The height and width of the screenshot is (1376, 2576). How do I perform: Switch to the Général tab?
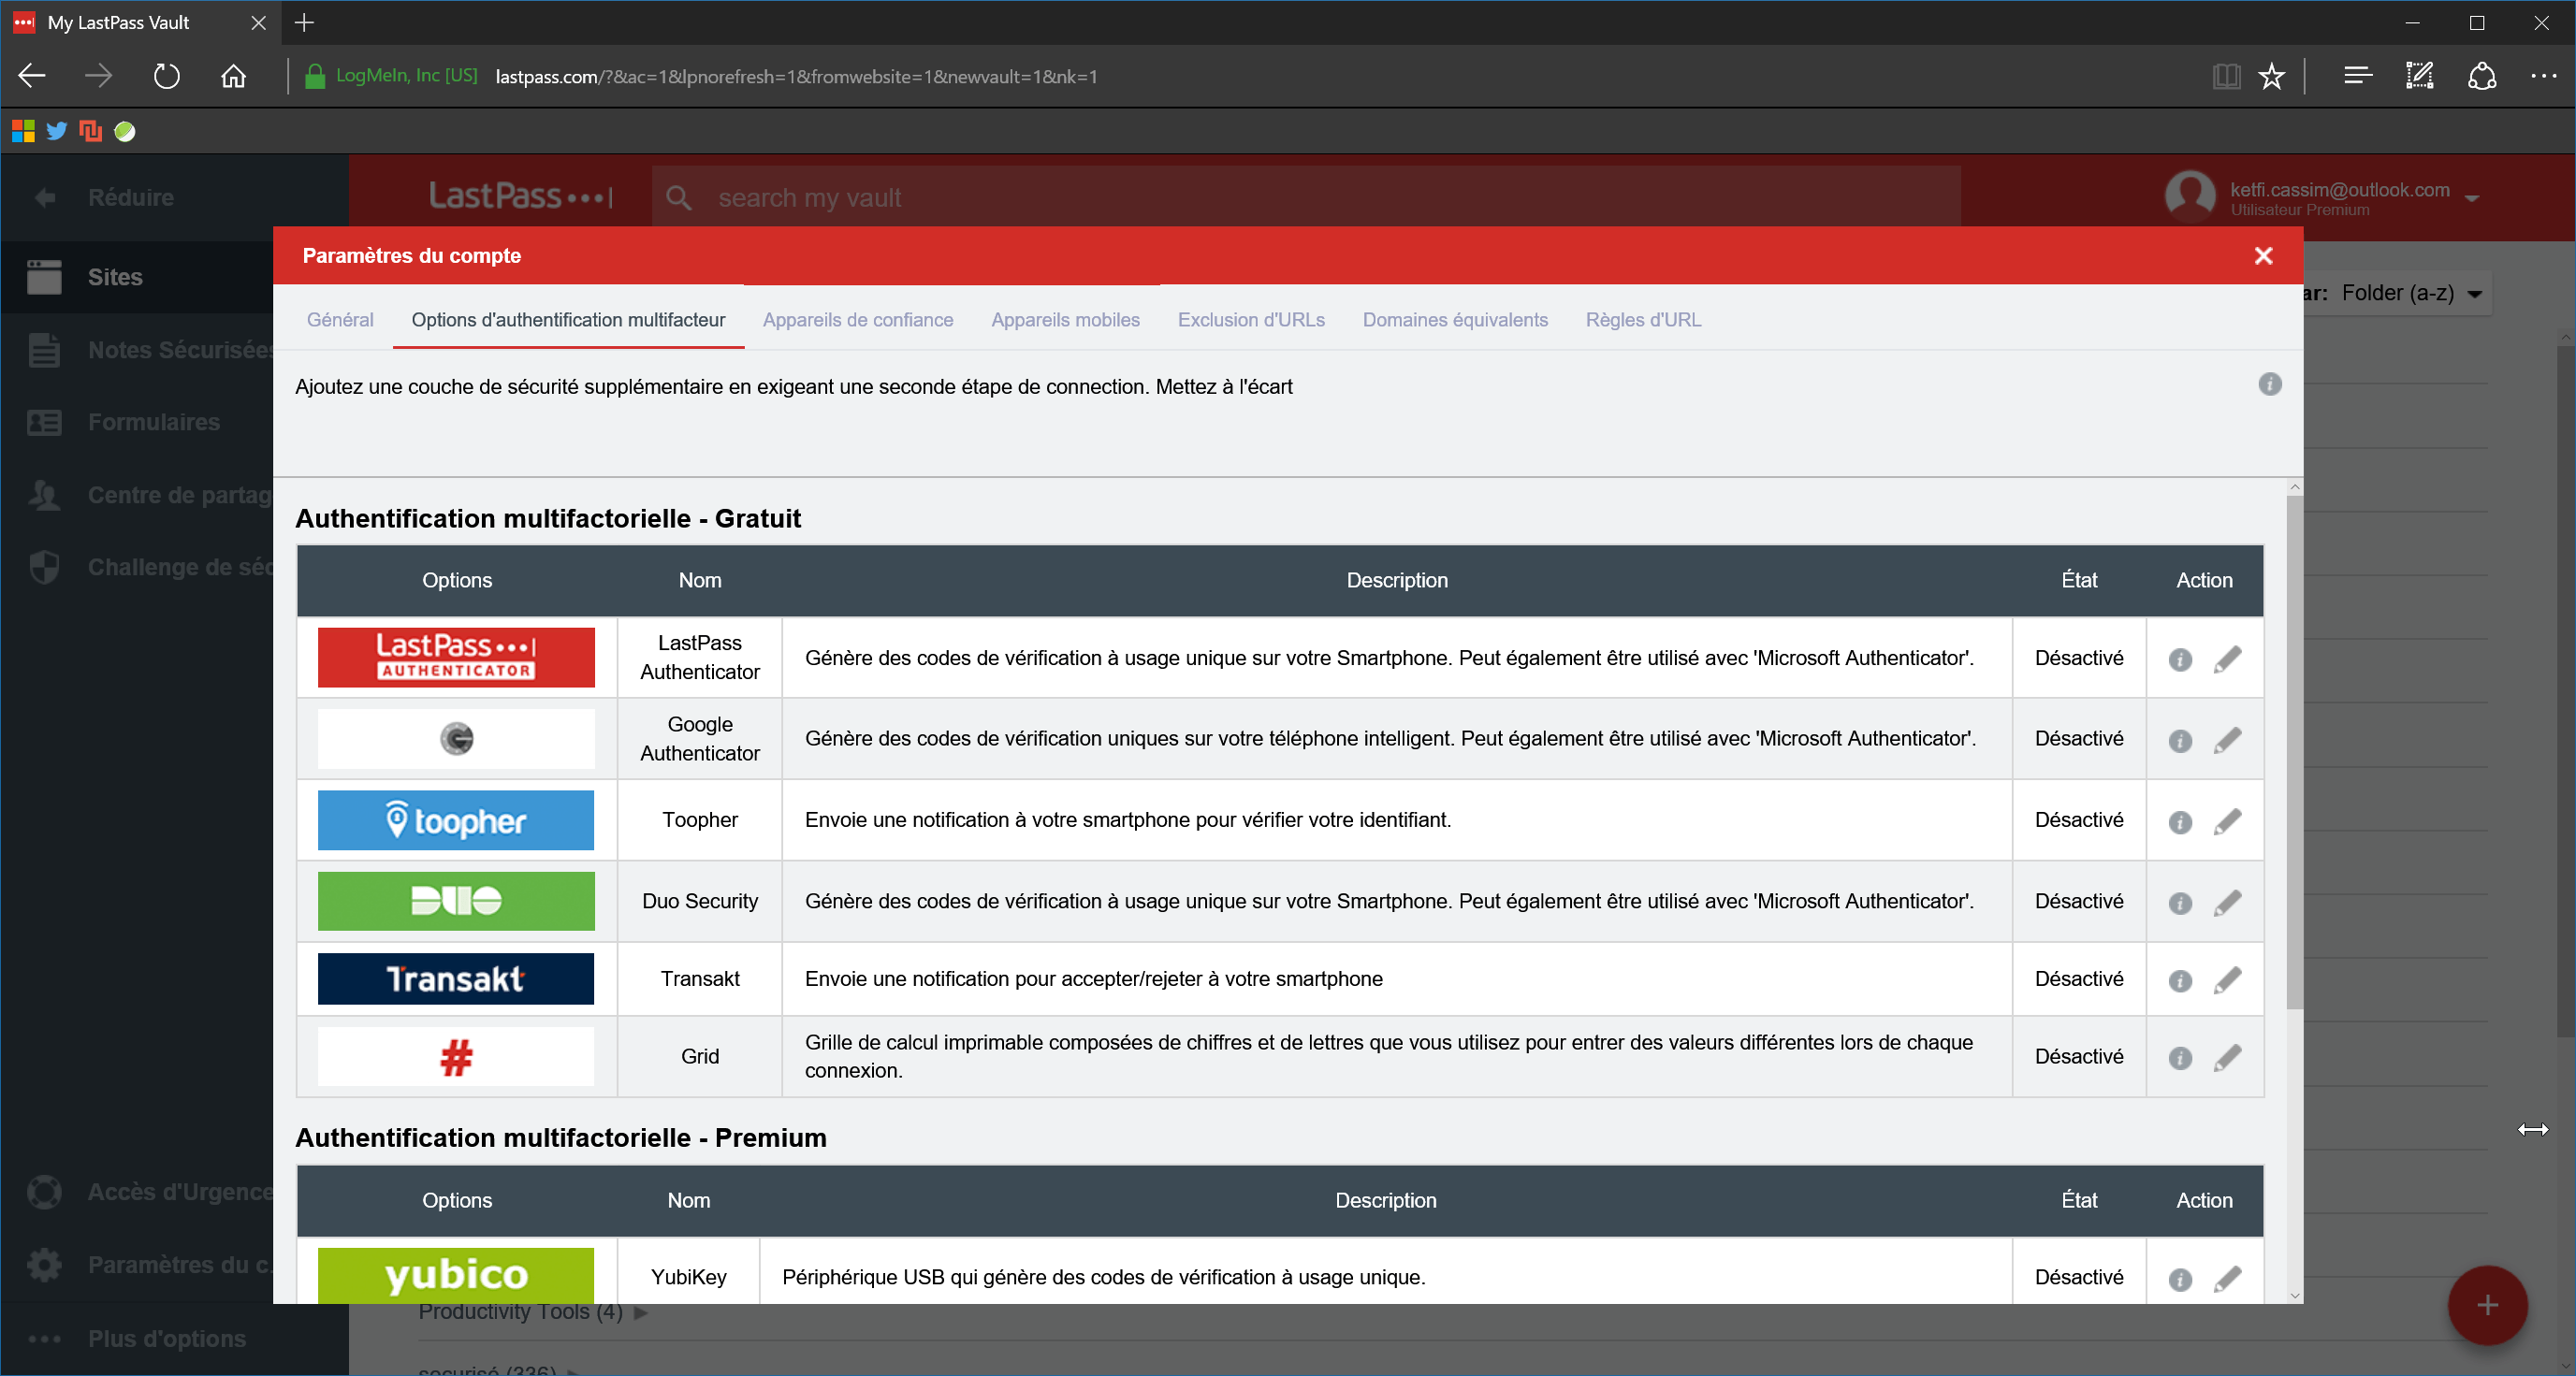click(x=340, y=320)
